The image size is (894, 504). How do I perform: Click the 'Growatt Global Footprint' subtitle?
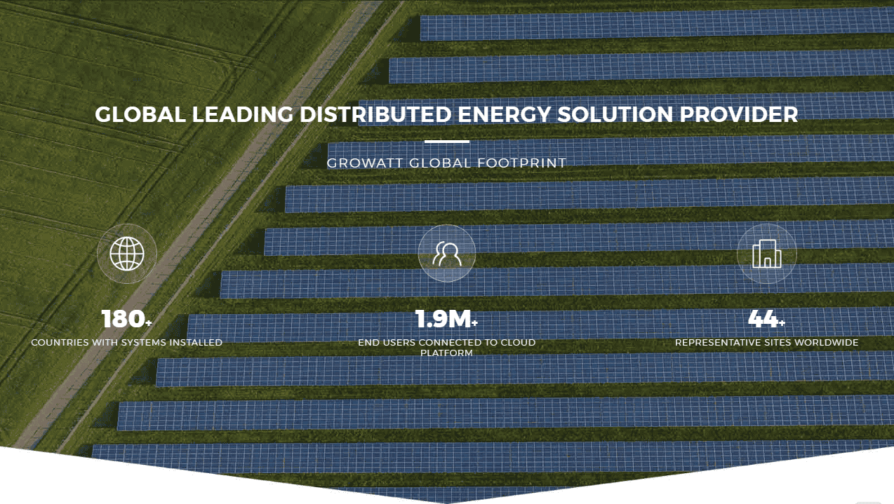coord(446,163)
